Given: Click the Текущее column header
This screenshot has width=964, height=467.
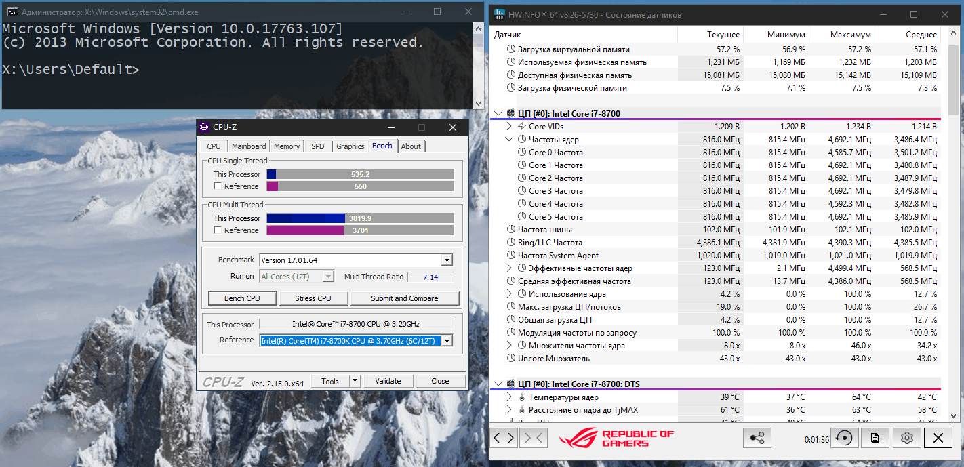Looking at the screenshot, I should [710, 35].
